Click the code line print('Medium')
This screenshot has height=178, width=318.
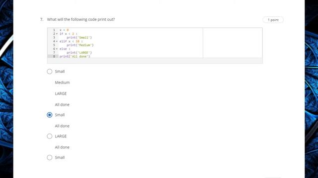(80, 45)
